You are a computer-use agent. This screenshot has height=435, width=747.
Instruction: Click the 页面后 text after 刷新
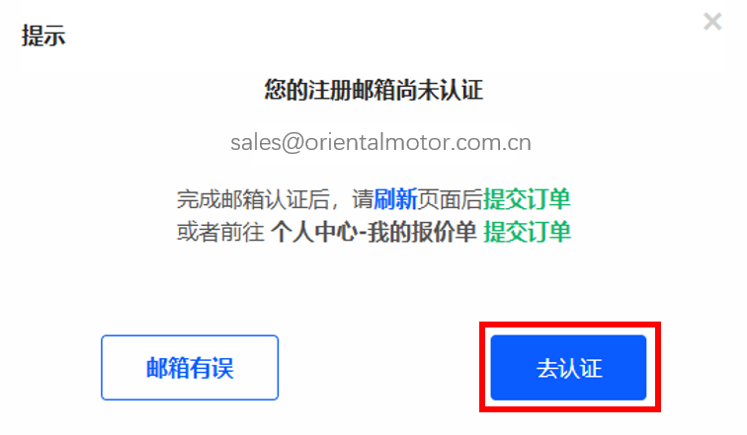point(451,198)
